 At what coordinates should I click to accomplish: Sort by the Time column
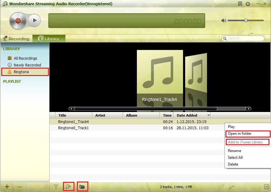[x=167, y=115]
